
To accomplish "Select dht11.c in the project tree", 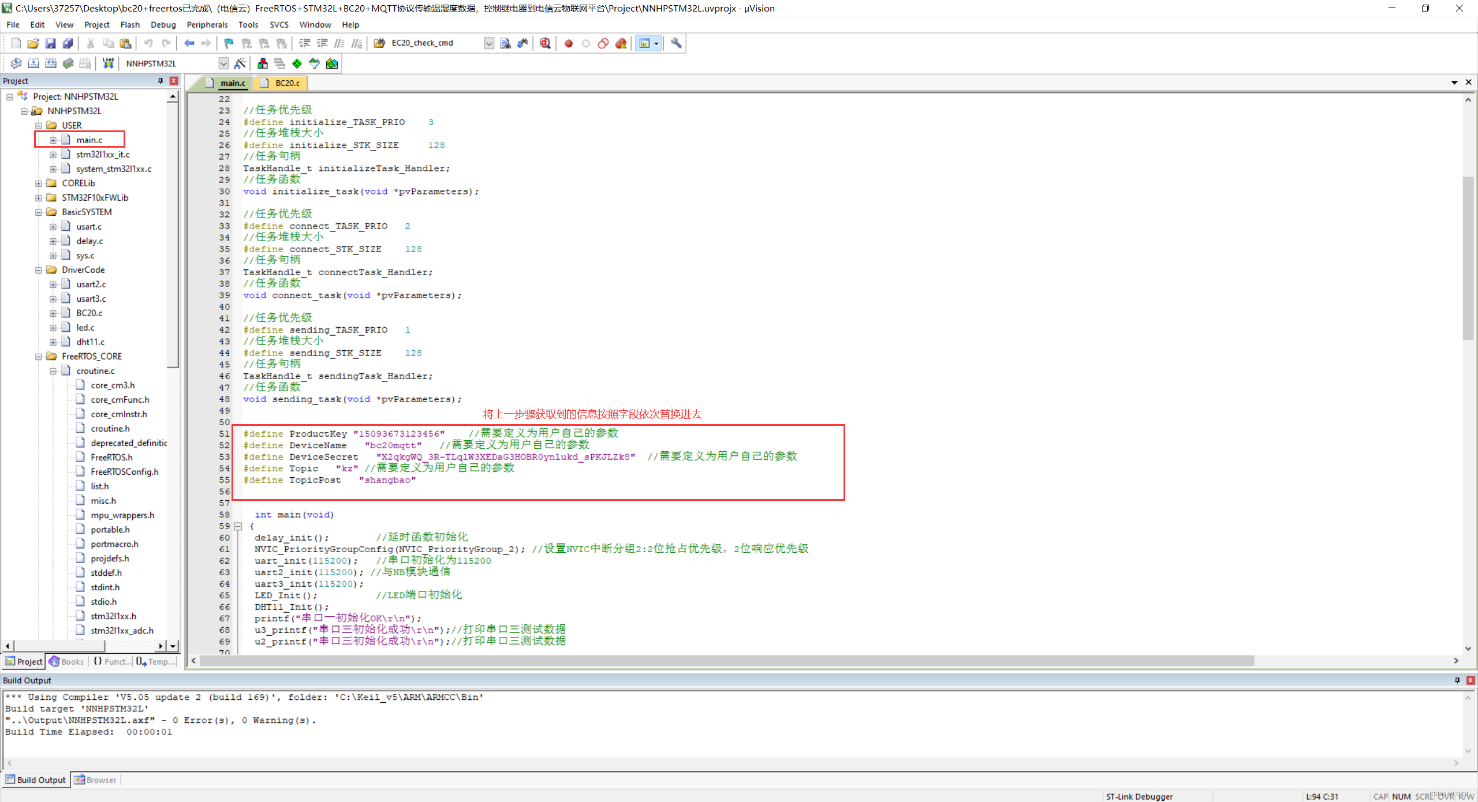I will coord(90,342).
